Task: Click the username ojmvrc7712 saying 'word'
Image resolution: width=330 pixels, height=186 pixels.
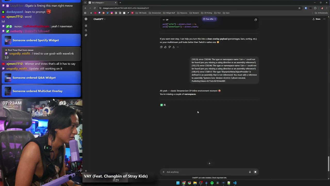Action: pos(14,17)
